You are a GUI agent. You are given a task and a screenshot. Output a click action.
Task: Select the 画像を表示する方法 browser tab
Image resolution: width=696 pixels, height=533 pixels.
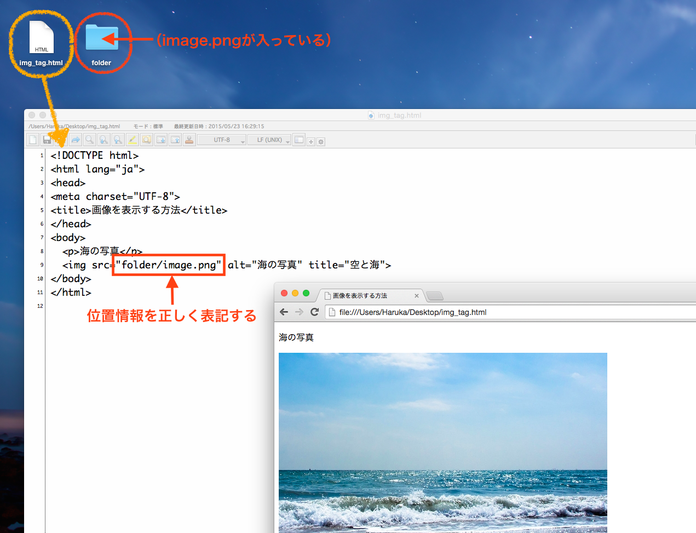pyautogui.click(x=359, y=295)
